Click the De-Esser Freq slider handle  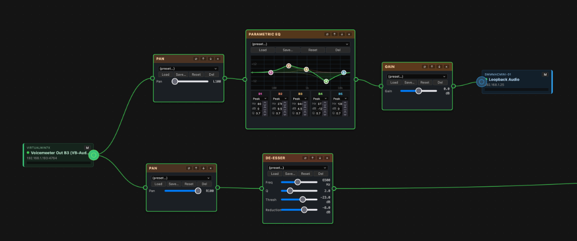click(298, 182)
